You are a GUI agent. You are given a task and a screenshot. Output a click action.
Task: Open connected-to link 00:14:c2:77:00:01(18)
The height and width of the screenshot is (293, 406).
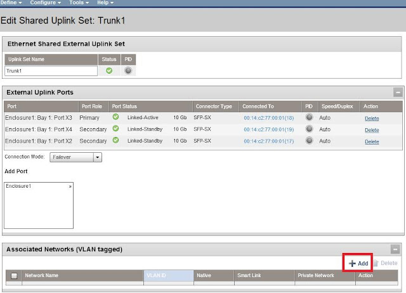tap(269, 118)
